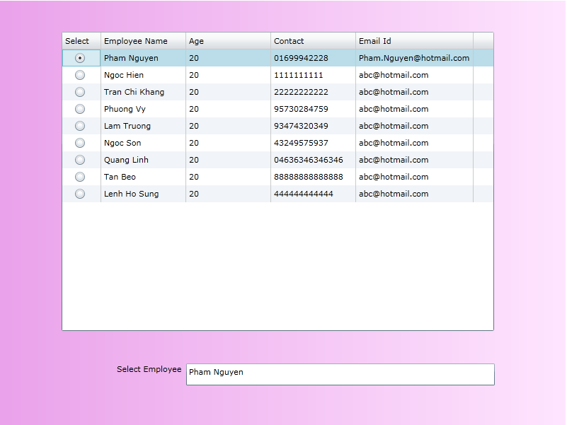Pick the Lam Truong radio button
The image size is (567, 425).
tap(80, 126)
